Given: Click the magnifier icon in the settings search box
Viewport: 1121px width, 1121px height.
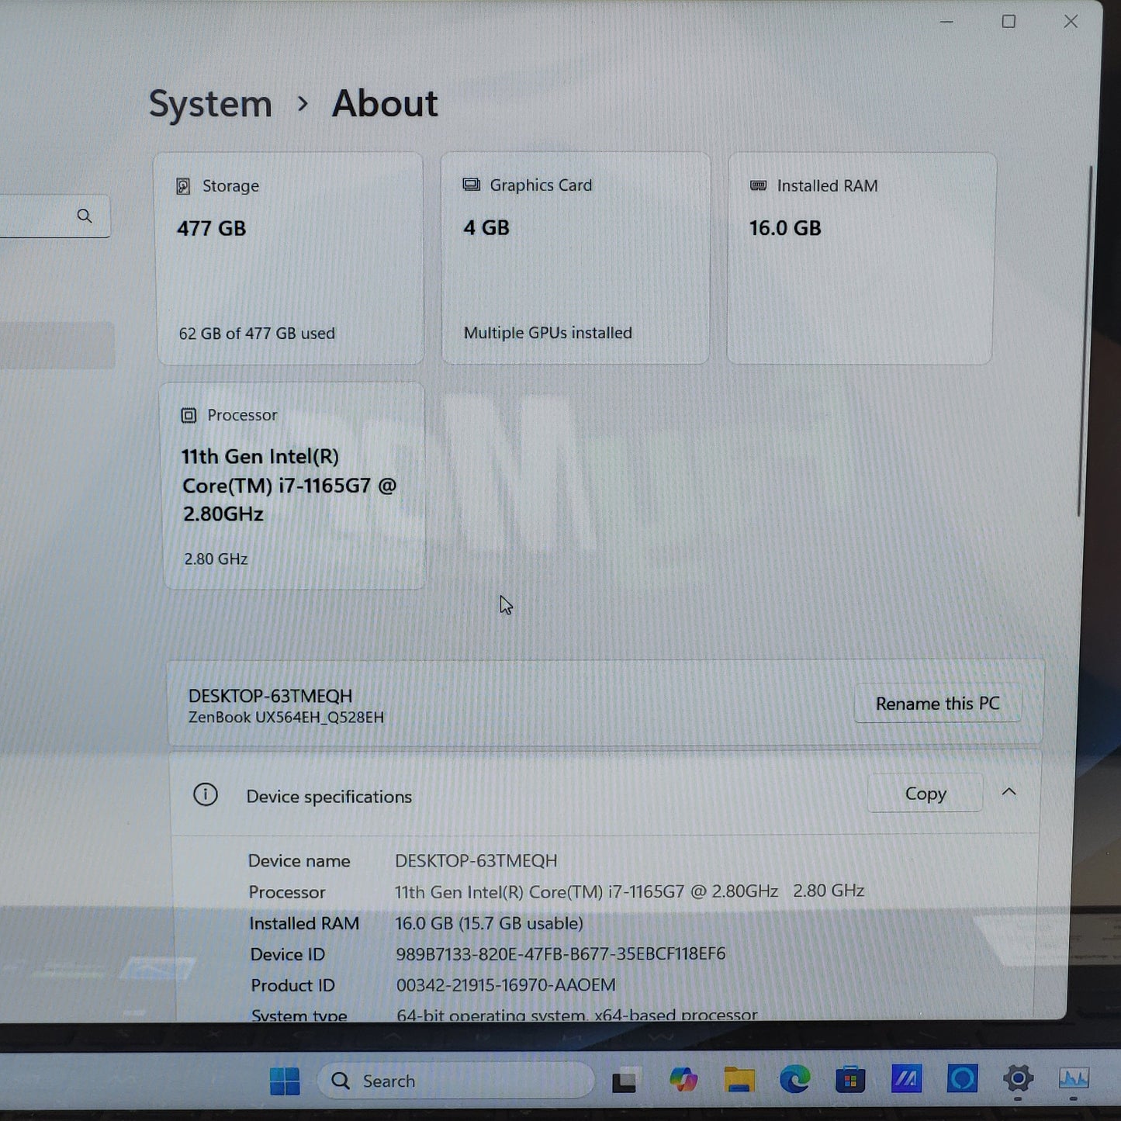Looking at the screenshot, I should pyautogui.click(x=85, y=216).
